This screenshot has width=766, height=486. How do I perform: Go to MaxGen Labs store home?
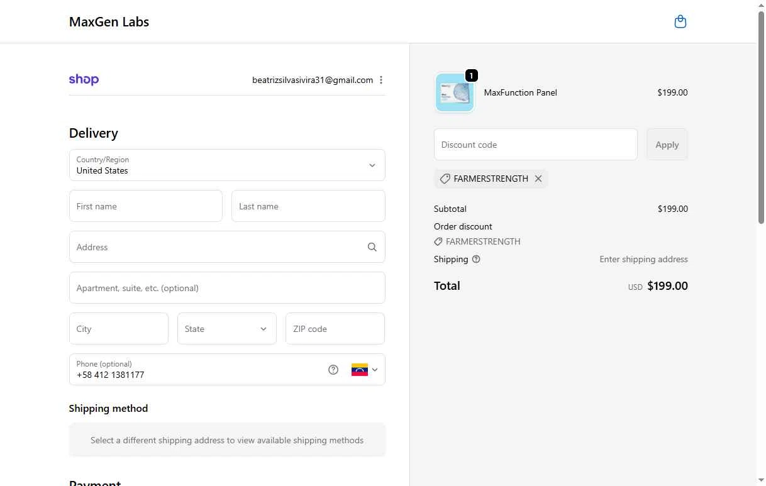tap(109, 22)
